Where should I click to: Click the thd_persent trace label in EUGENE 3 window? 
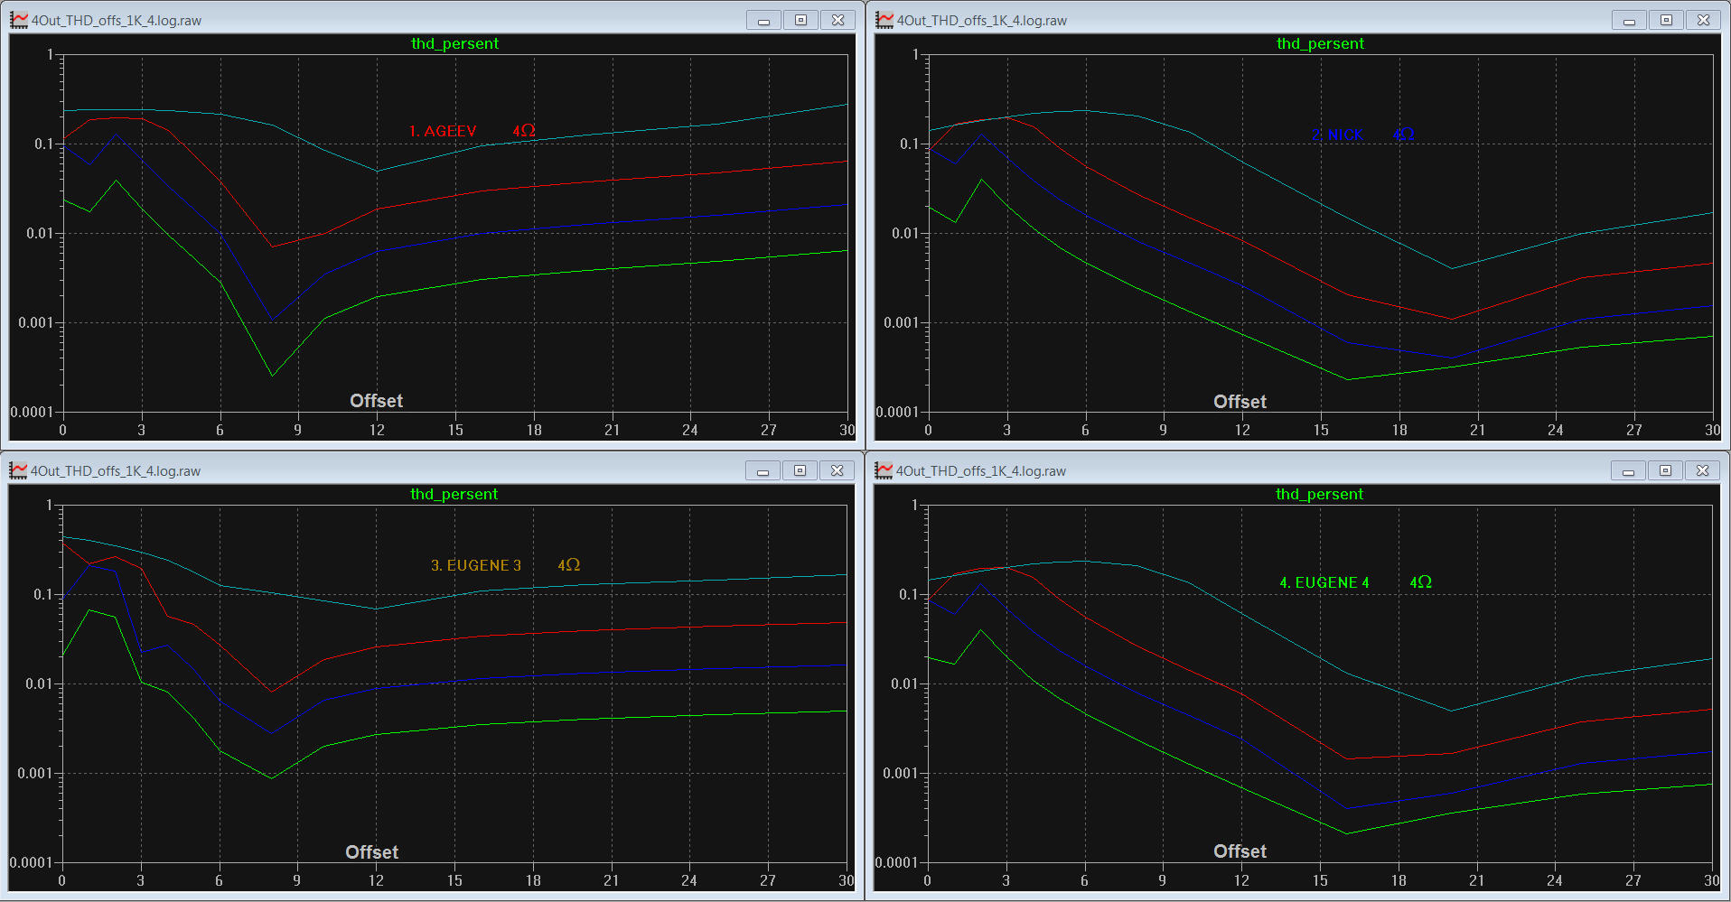tap(454, 494)
